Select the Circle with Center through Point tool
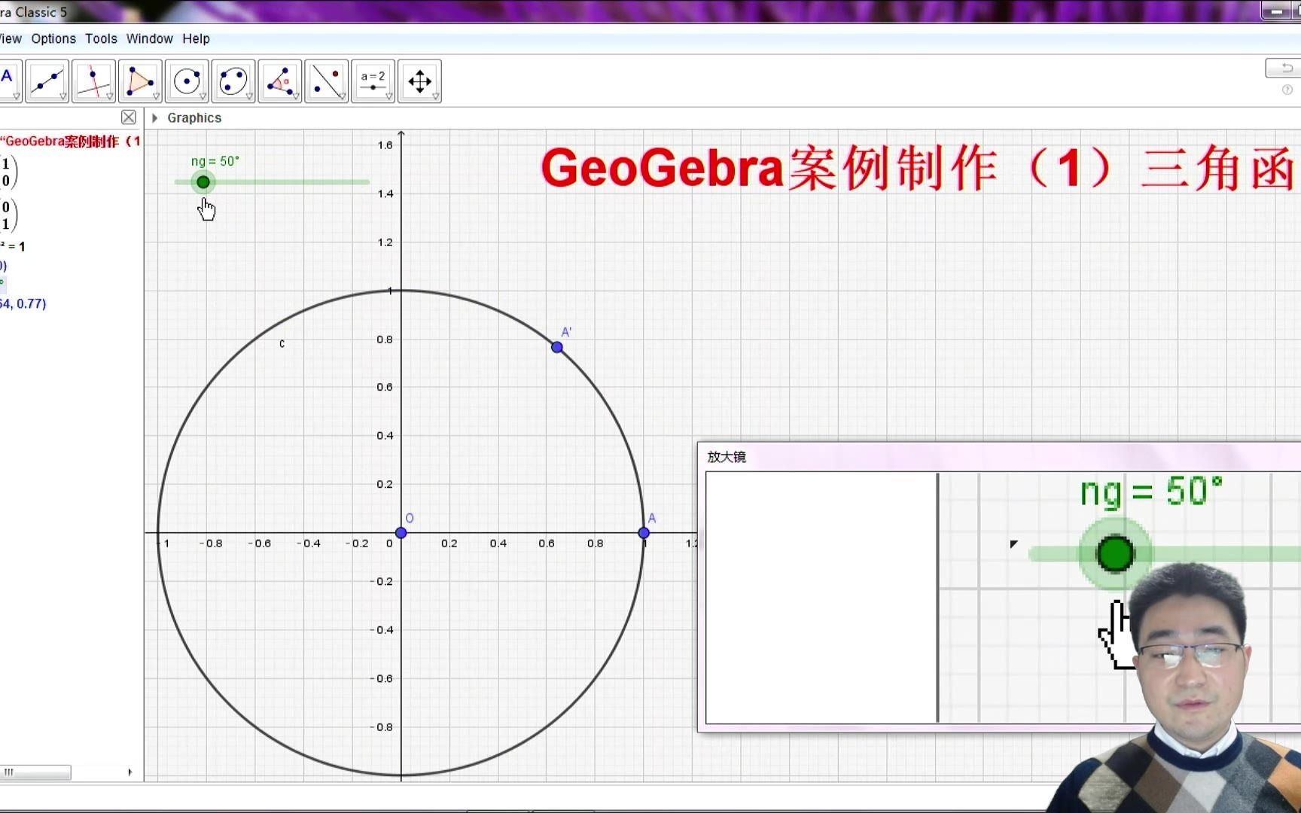Viewport: 1301px width, 813px height. (x=187, y=80)
